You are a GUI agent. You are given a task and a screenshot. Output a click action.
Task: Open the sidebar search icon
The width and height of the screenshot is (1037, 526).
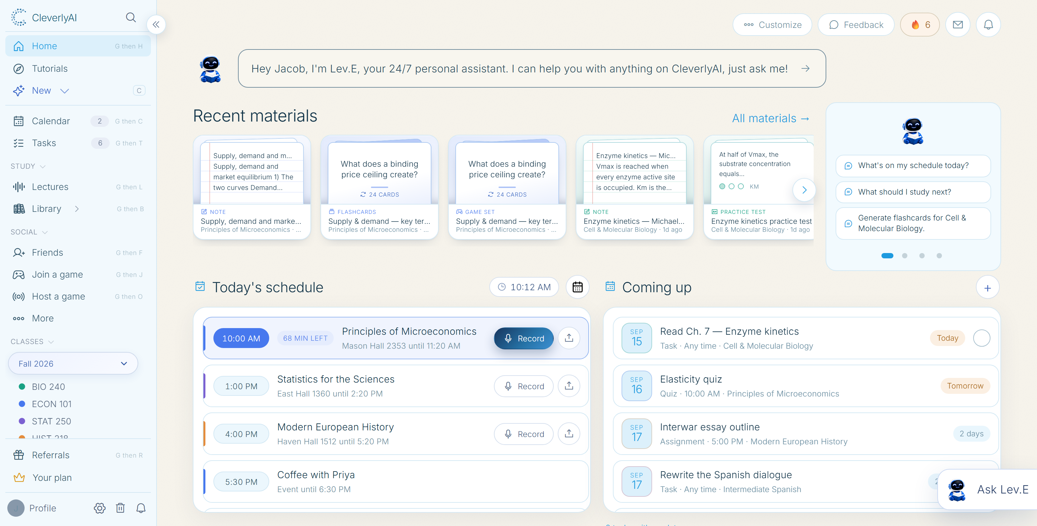pos(130,17)
